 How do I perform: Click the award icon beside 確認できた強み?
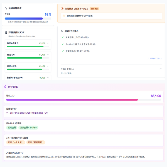pyautogui.click(x=62, y=31)
